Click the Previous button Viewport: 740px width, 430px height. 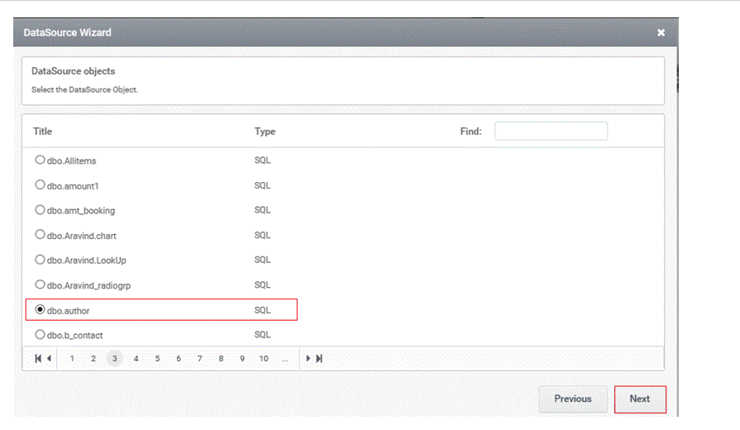point(573,399)
